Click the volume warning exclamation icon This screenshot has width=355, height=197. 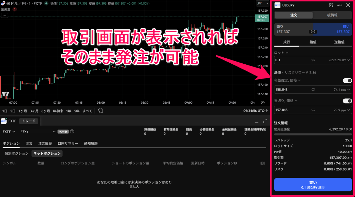coord(15,9)
